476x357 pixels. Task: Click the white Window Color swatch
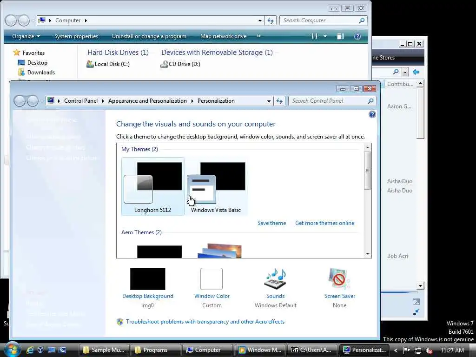[x=212, y=279]
